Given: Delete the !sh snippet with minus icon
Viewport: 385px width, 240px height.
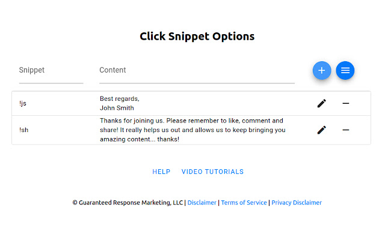Looking at the screenshot, I should (346, 130).
